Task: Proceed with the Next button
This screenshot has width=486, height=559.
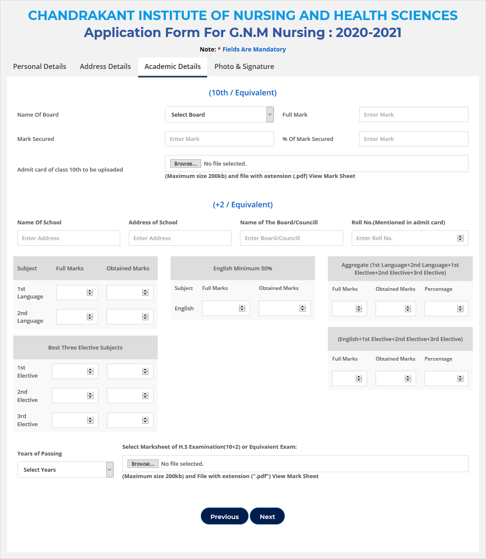Action: [x=267, y=516]
